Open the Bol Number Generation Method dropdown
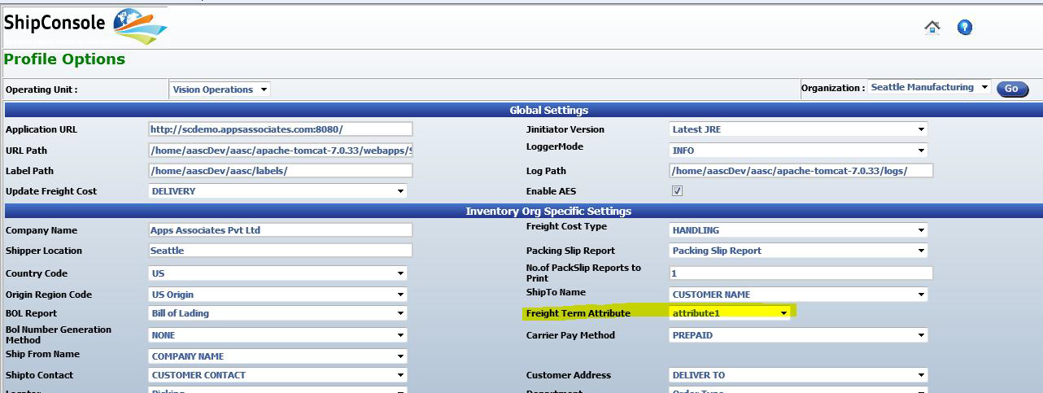1043x393 pixels. [x=277, y=335]
